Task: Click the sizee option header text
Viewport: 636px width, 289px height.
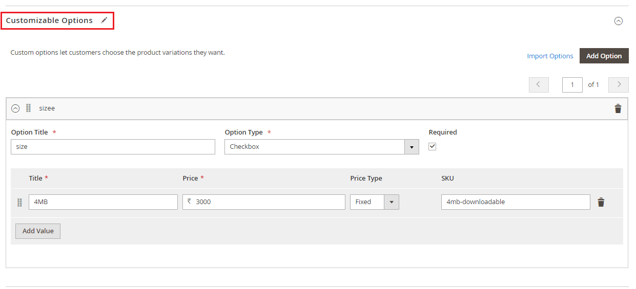Action: pos(47,108)
